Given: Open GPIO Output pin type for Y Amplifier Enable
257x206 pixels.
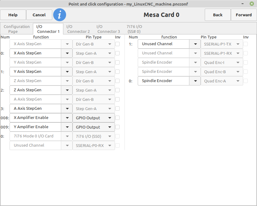Looking at the screenshot, I should pyautogui.click(x=93, y=127).
